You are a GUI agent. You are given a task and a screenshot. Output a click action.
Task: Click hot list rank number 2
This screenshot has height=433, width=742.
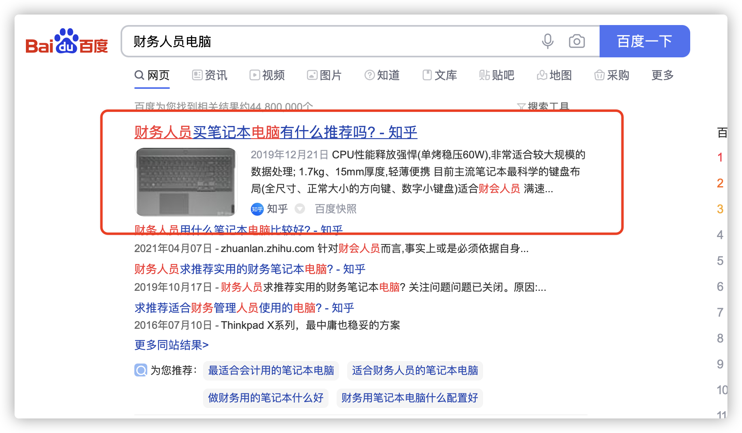click(720, 183)
